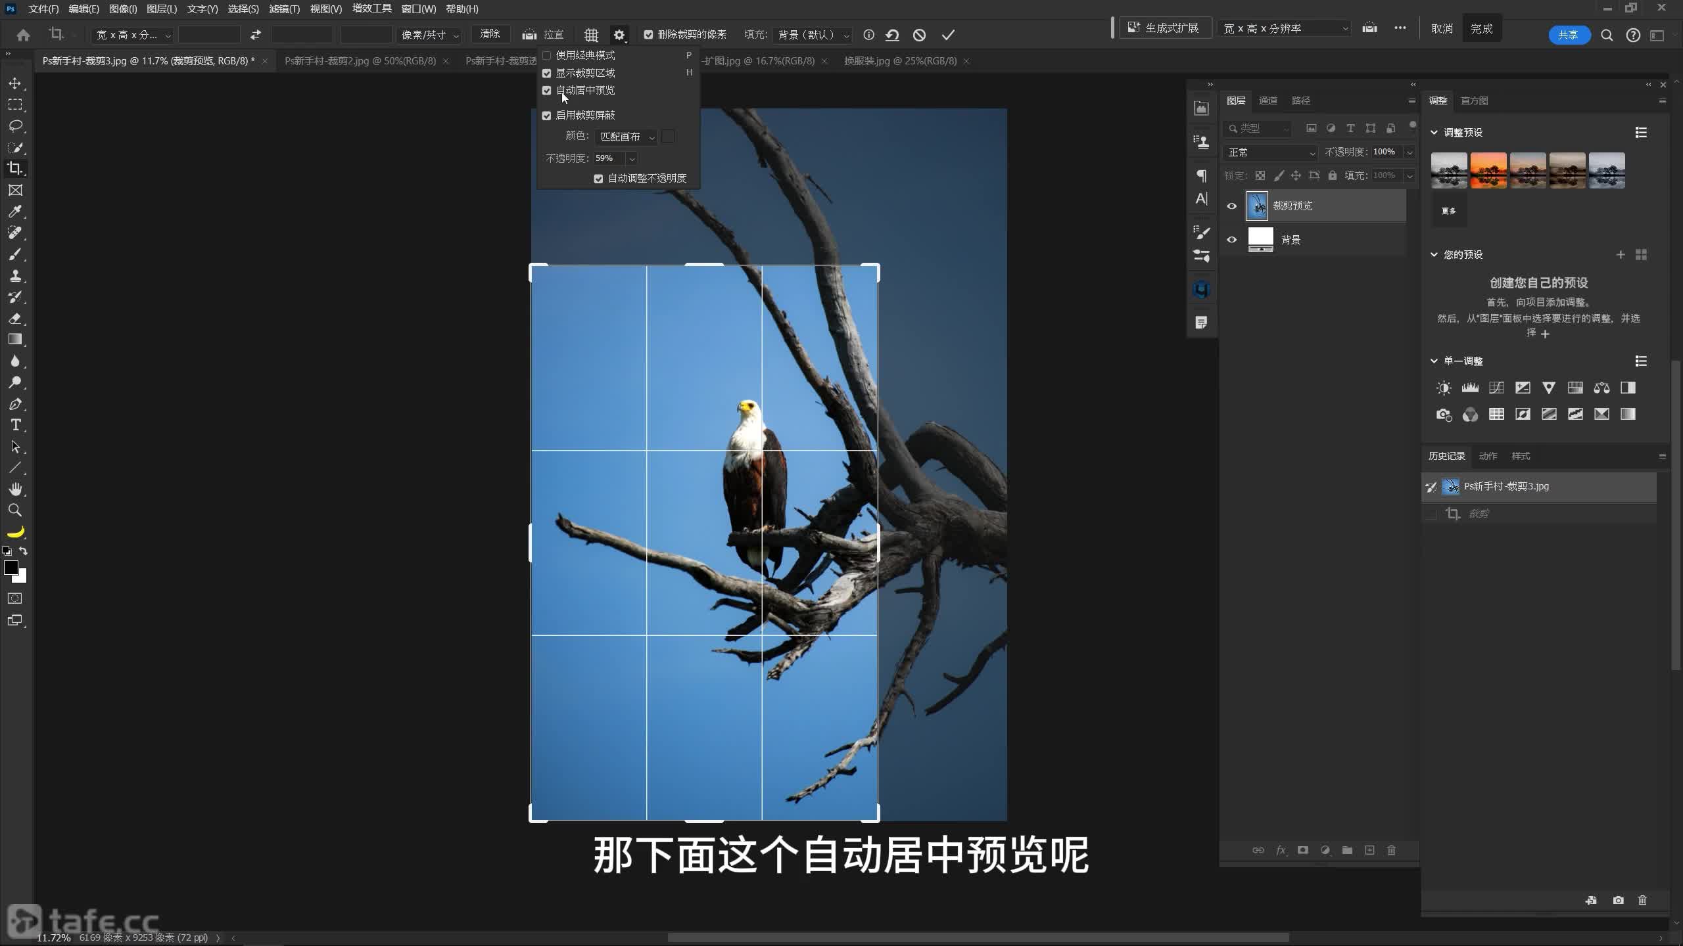Select the Zoom tool in toolbar
Image resolution: width=1683 pixels, height=946 pixels.
(x=15, y=510)
